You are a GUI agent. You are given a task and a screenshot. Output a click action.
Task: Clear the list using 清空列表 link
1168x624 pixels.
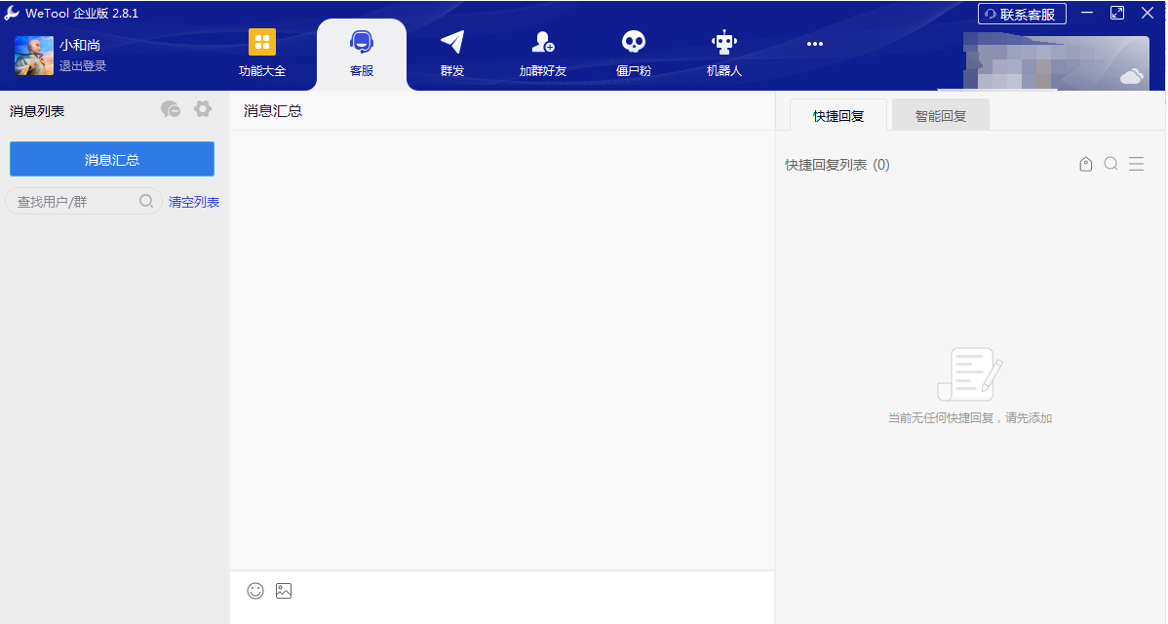coord(193,202)
